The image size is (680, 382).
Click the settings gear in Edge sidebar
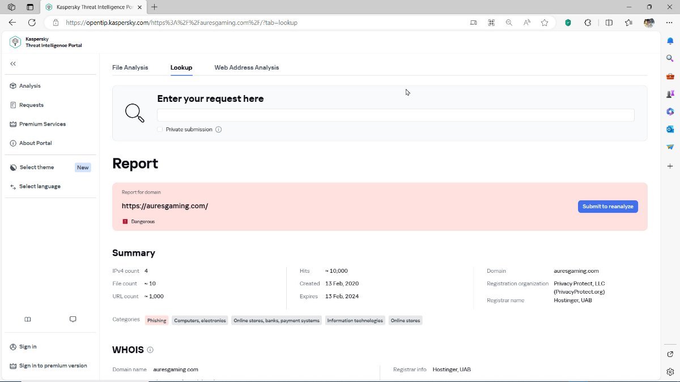click(x=670, y=372)
